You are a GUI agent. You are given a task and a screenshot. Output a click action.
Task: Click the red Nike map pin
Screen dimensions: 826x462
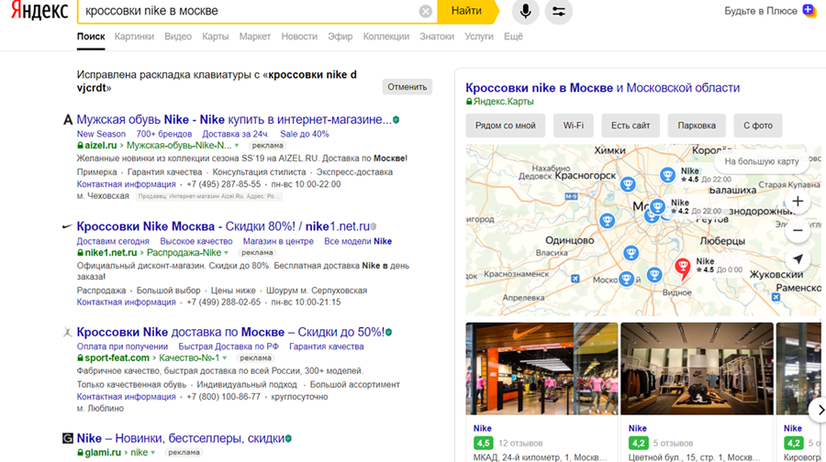pyautogui.click(x=682, y=267)
